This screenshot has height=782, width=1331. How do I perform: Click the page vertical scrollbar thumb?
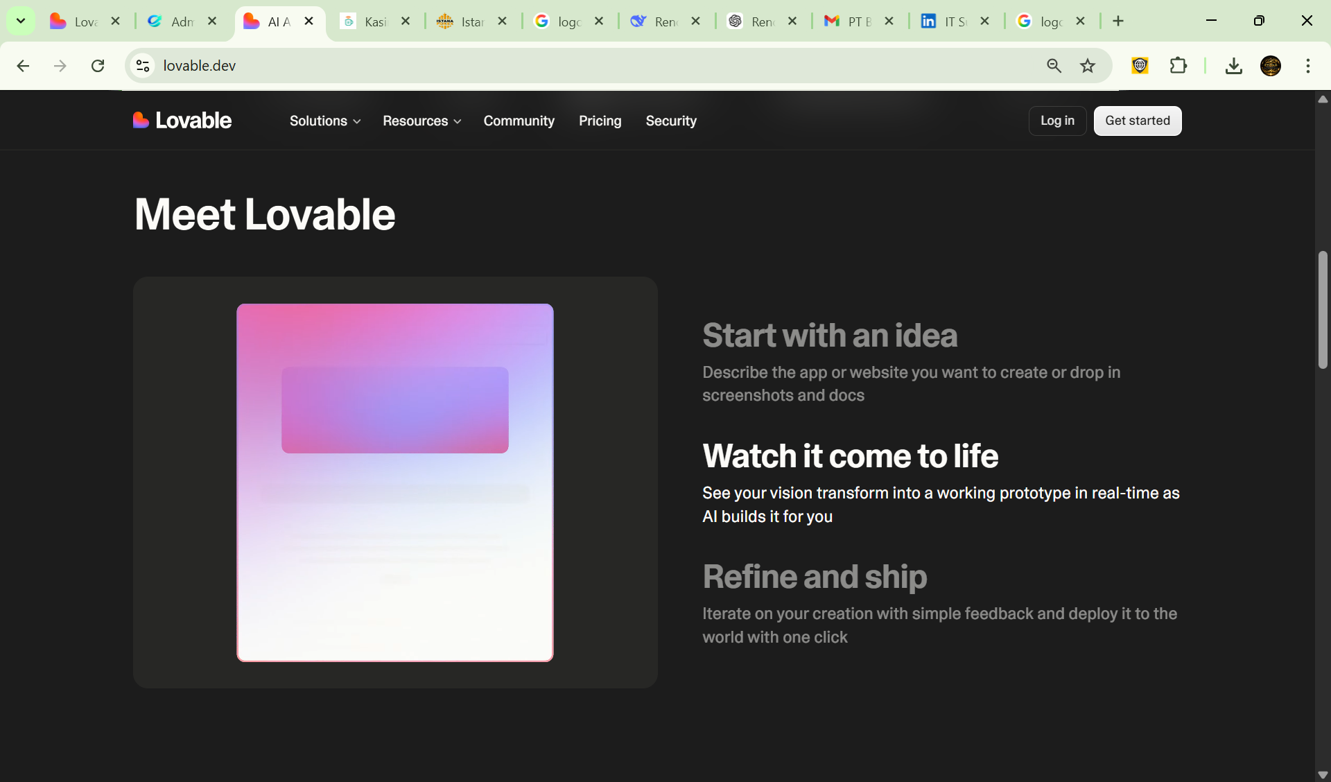coord(1323,310)
